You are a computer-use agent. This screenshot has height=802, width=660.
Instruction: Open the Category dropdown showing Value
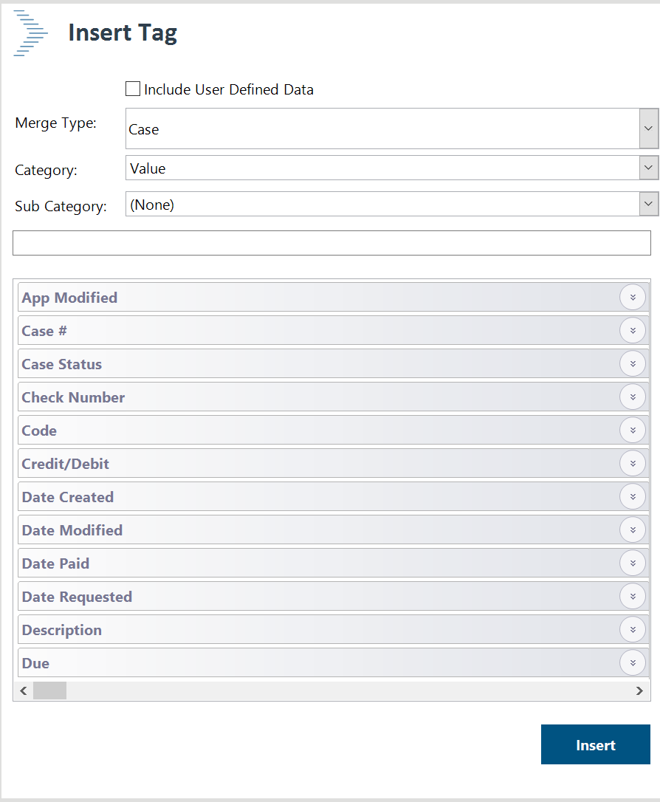coord(648,168)
